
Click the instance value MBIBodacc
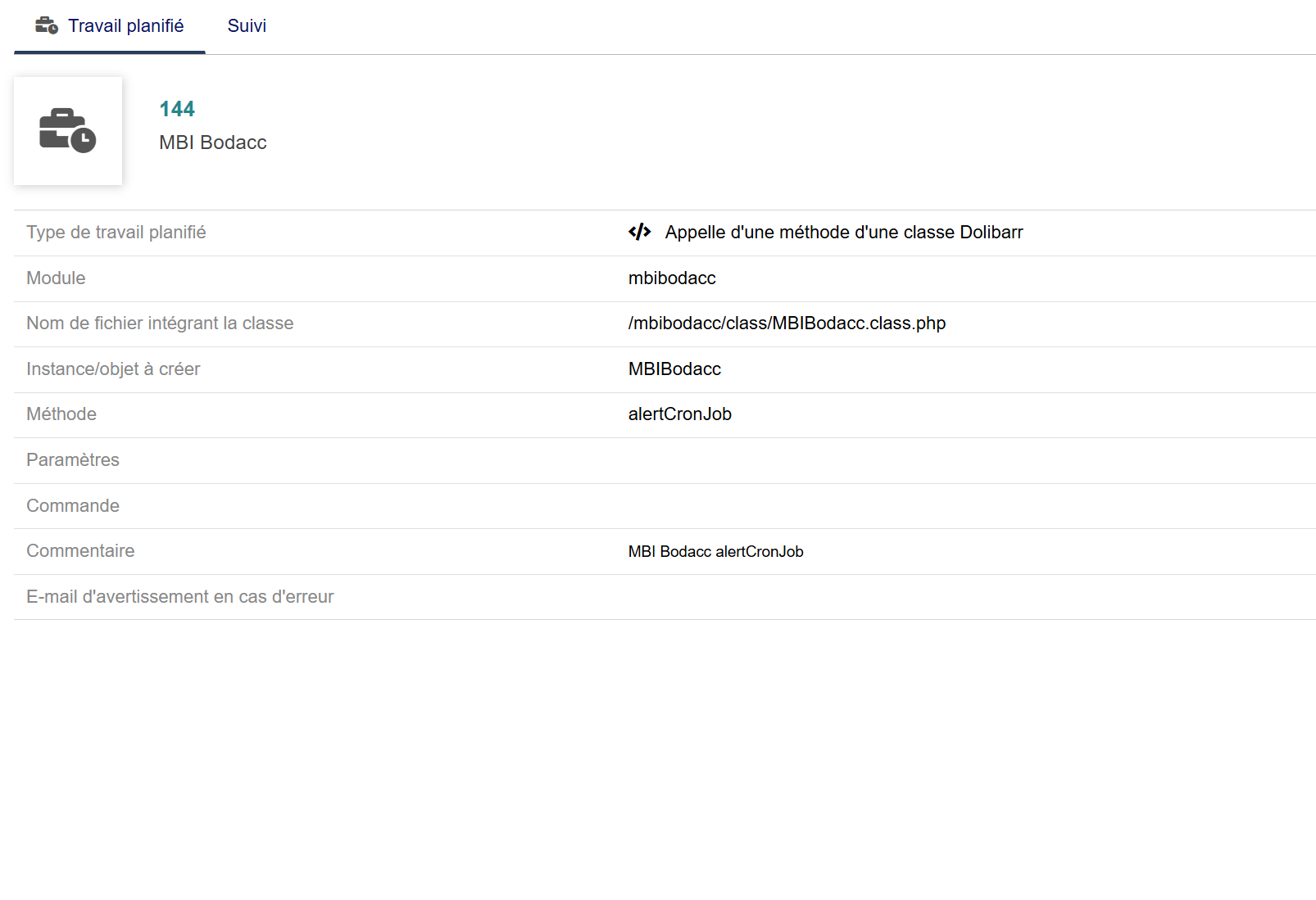pyautogui.click(x=674, y=369)
